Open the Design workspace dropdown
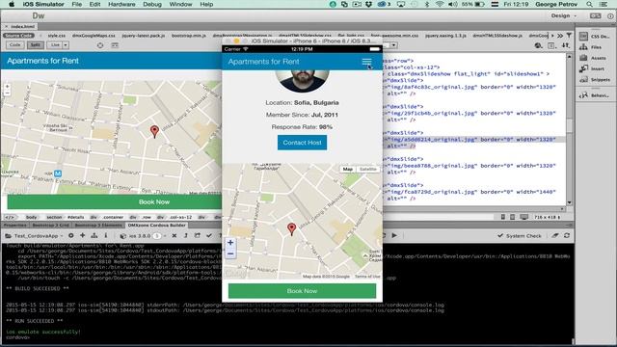 click(x=563, y=15)
